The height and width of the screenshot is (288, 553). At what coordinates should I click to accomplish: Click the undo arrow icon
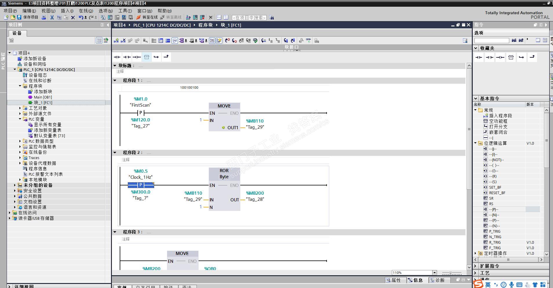click(x=81, y=17)
